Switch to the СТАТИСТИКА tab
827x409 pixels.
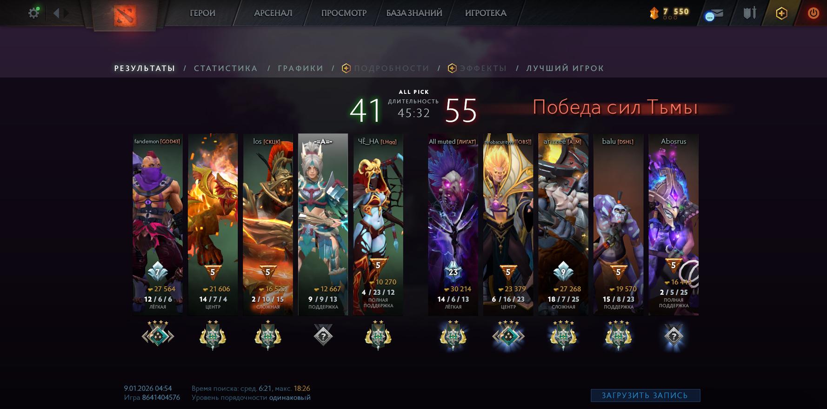pyautogui.click(x=226, y=68)
